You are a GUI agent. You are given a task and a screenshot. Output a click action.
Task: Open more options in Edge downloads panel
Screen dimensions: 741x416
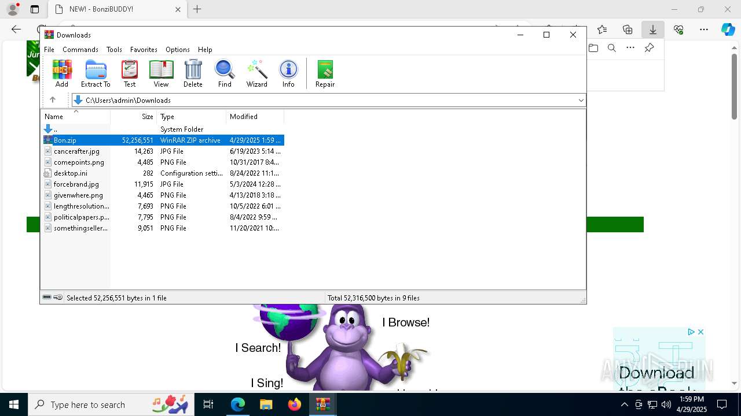point(630,48)
